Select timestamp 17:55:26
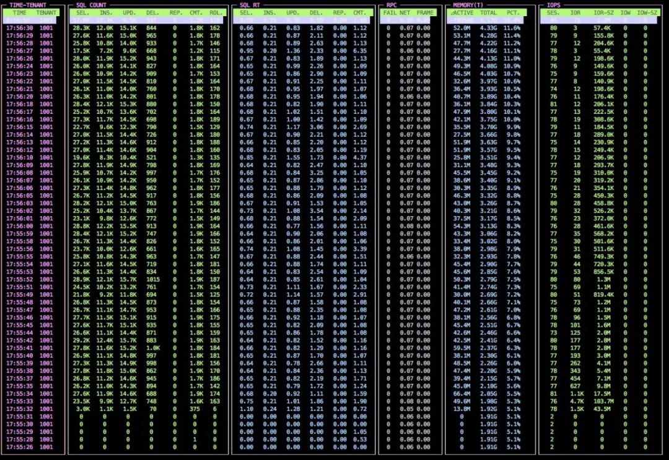This screenshot has height=460, width=669. pyautogui.click(x=20, y=447)
